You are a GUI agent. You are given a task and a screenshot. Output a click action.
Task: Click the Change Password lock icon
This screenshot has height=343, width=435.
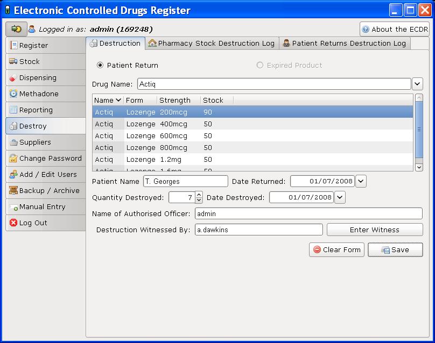13,159
